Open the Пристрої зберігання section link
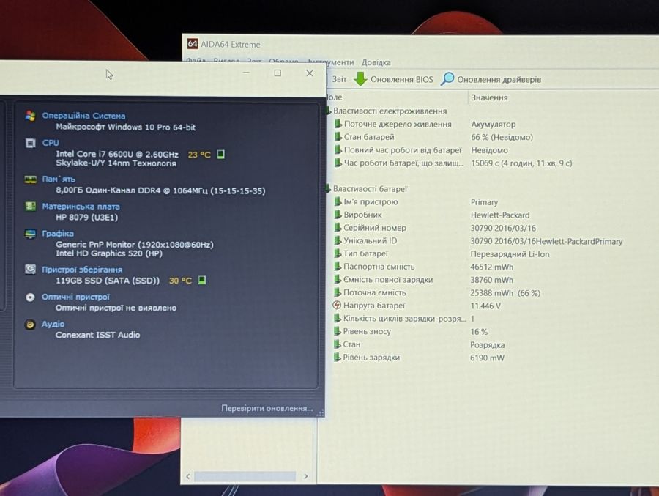Screen dimensions: 659x496 click(82, 270)
